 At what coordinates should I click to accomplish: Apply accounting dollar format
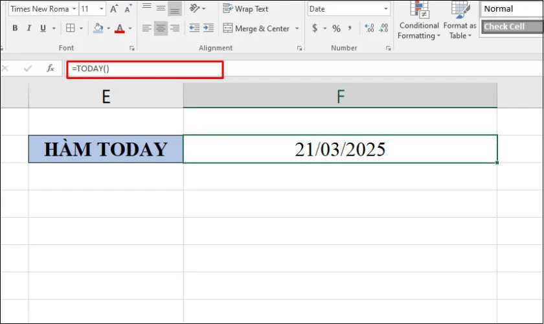point(315,28)
